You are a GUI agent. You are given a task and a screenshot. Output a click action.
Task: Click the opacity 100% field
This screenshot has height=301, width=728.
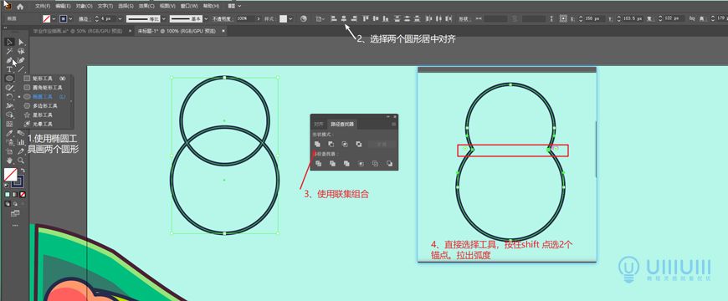coord(245,19)
